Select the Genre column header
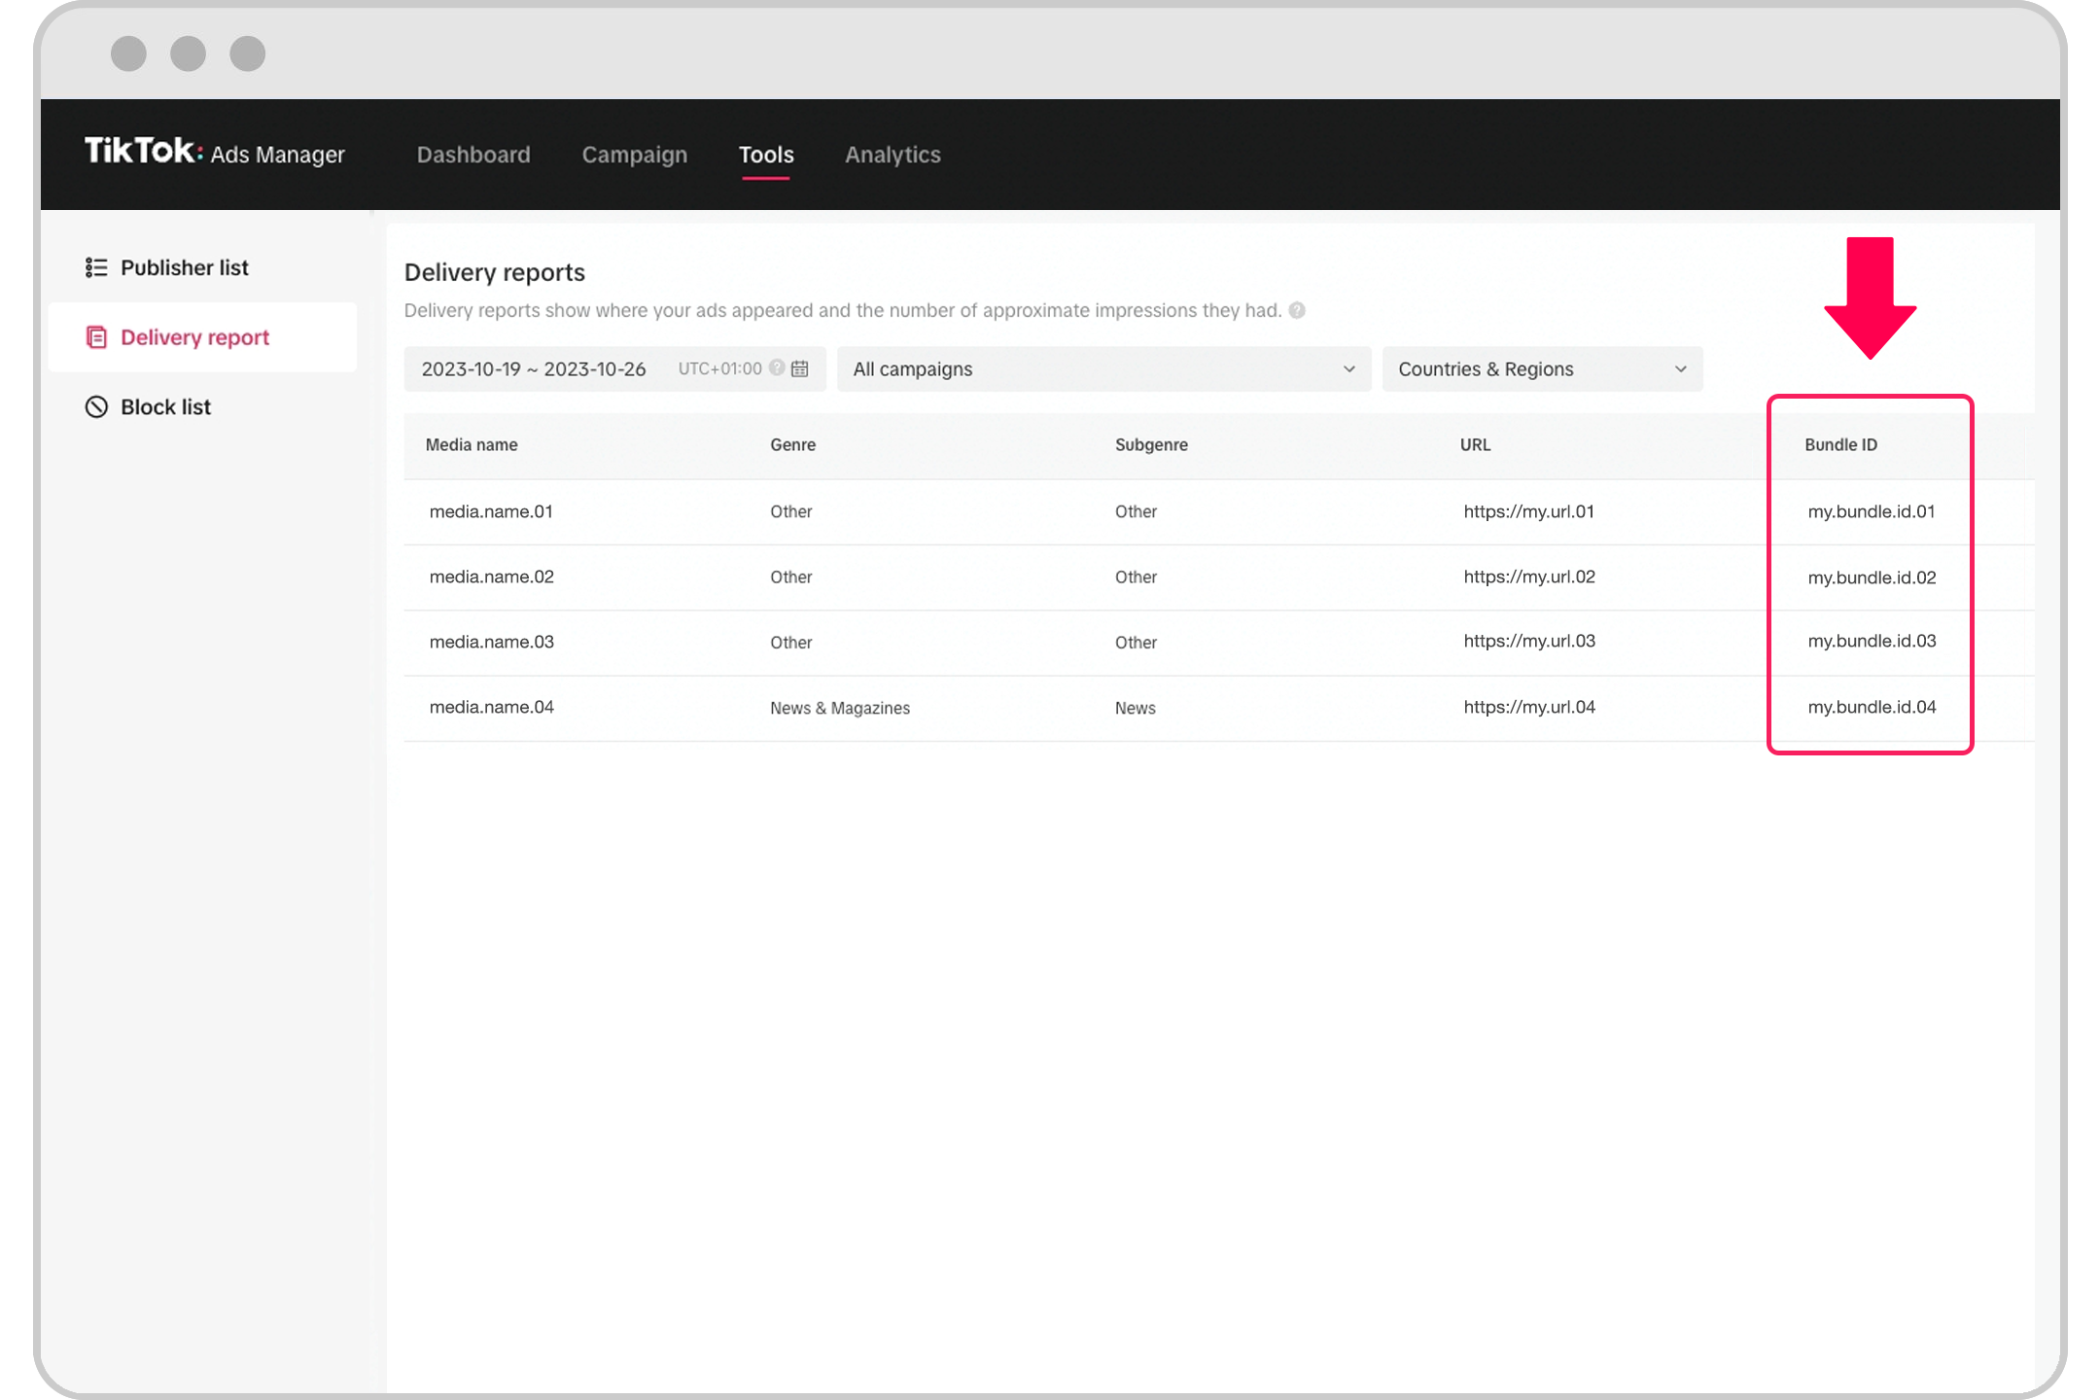 click(x=793, y=443)
